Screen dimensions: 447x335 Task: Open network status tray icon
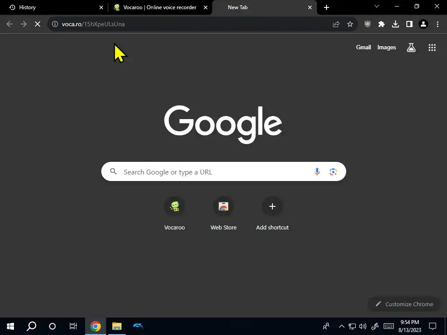coord(352,326)
